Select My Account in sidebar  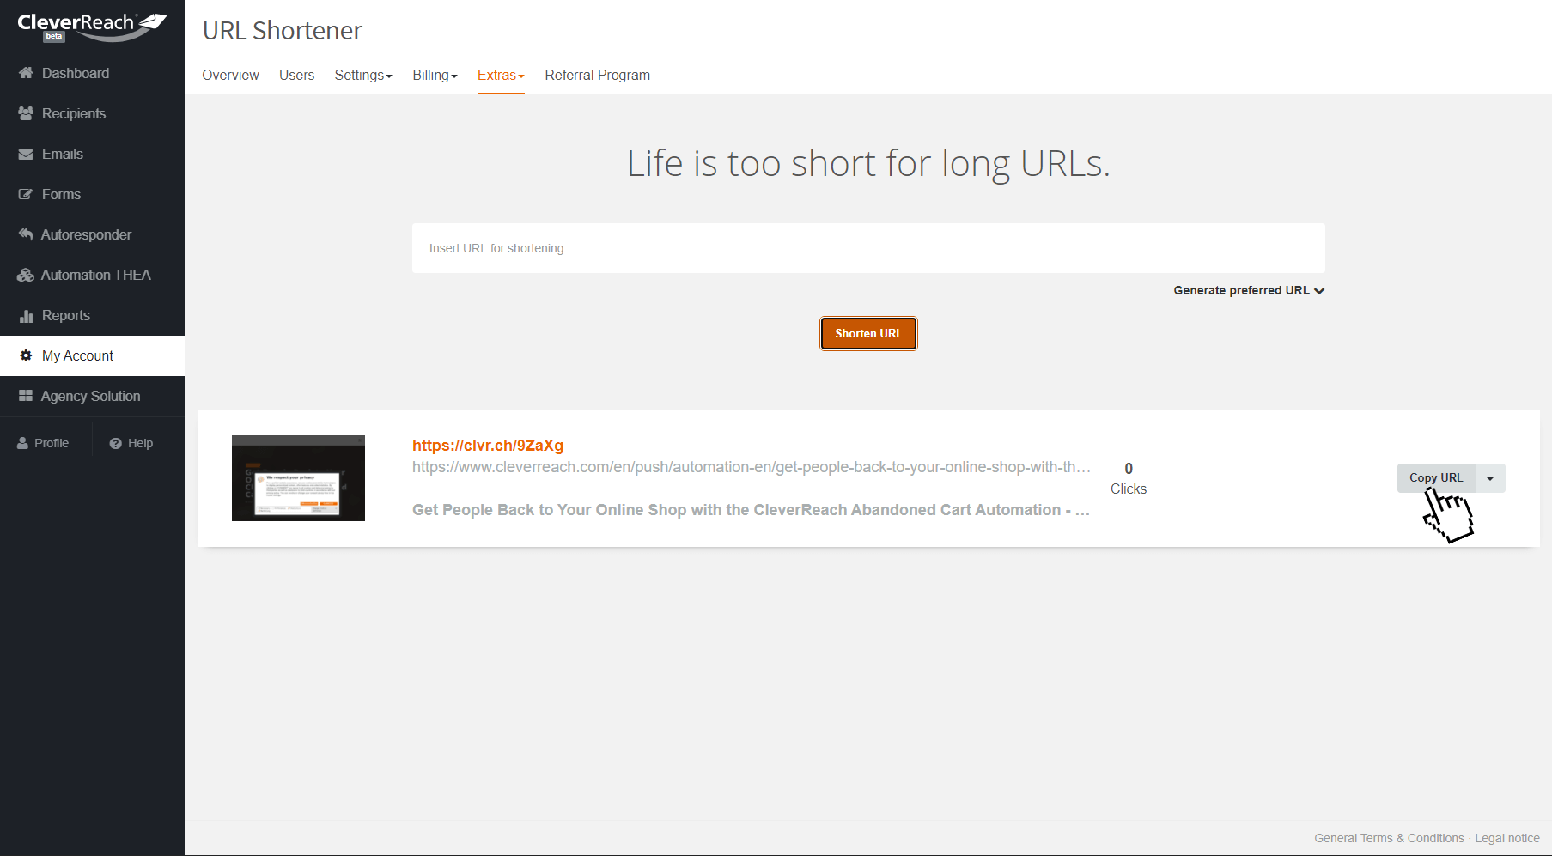[92, 355]
